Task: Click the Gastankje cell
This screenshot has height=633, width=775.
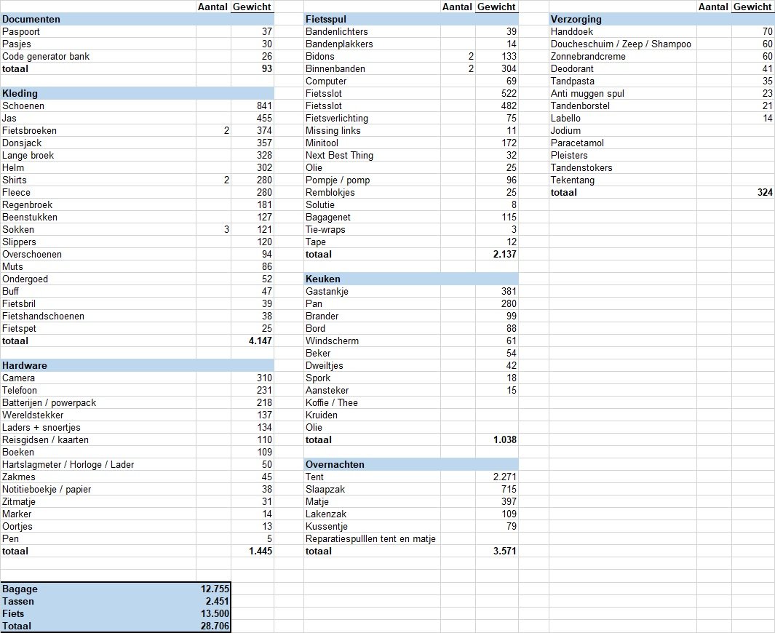Action: tap(327, 292)
